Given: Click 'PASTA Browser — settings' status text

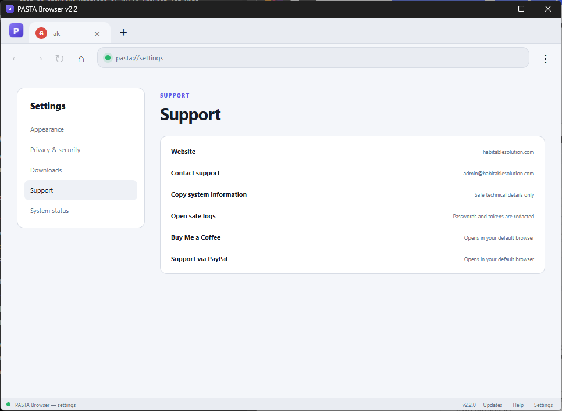Looking at the screenshot, I should [x=45, y=405].
